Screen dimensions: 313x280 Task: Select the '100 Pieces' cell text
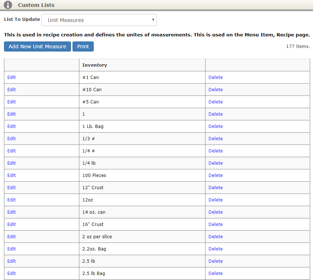point(94,175)
